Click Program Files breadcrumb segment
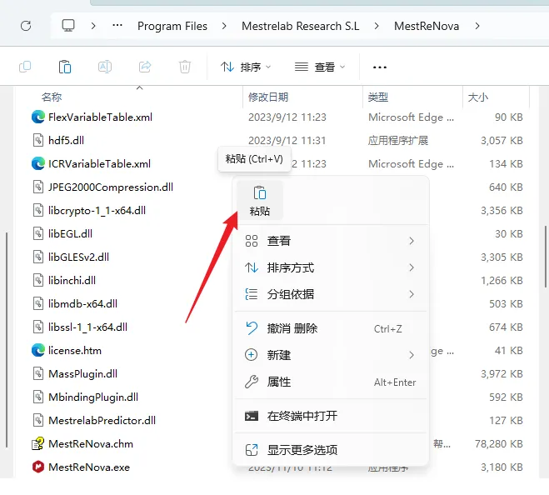The height and width of the screenshot is (495, 549). point(172,26)
